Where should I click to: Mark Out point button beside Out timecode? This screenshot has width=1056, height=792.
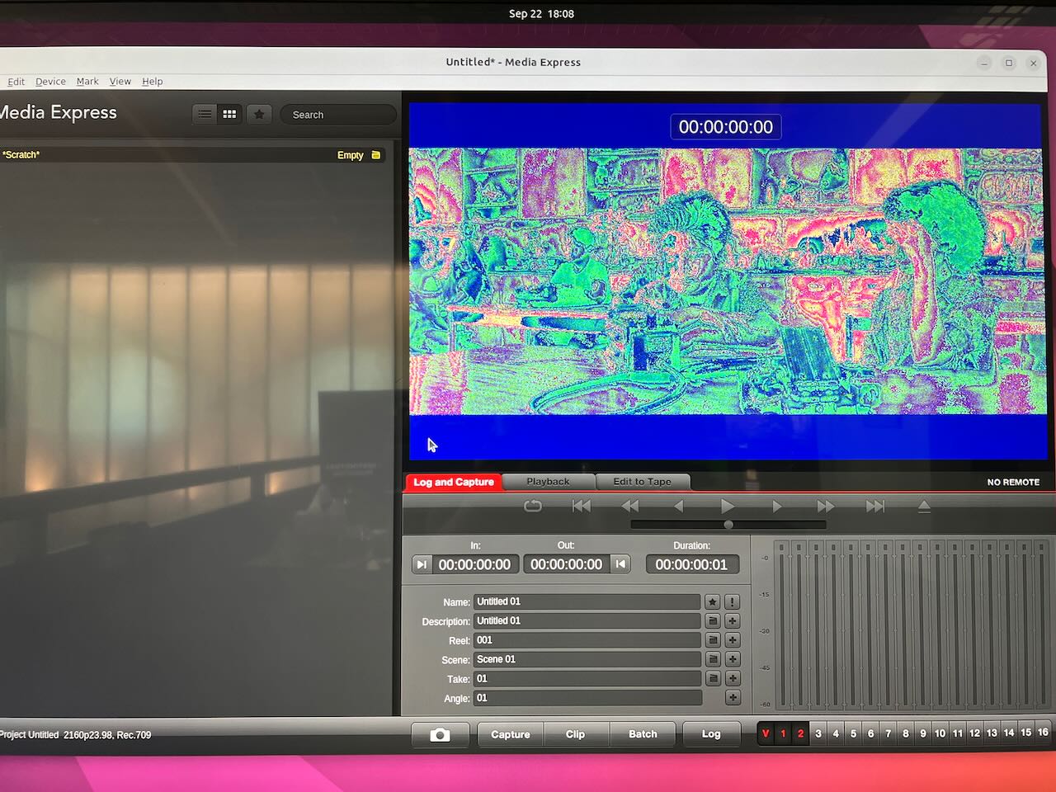(x=620, y=564)
